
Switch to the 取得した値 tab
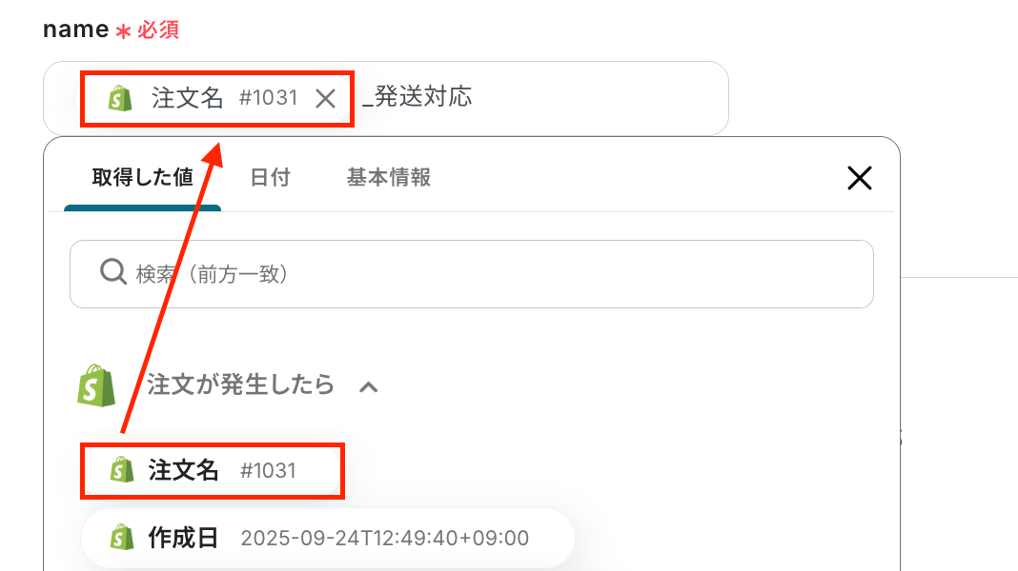click(142, 178)
